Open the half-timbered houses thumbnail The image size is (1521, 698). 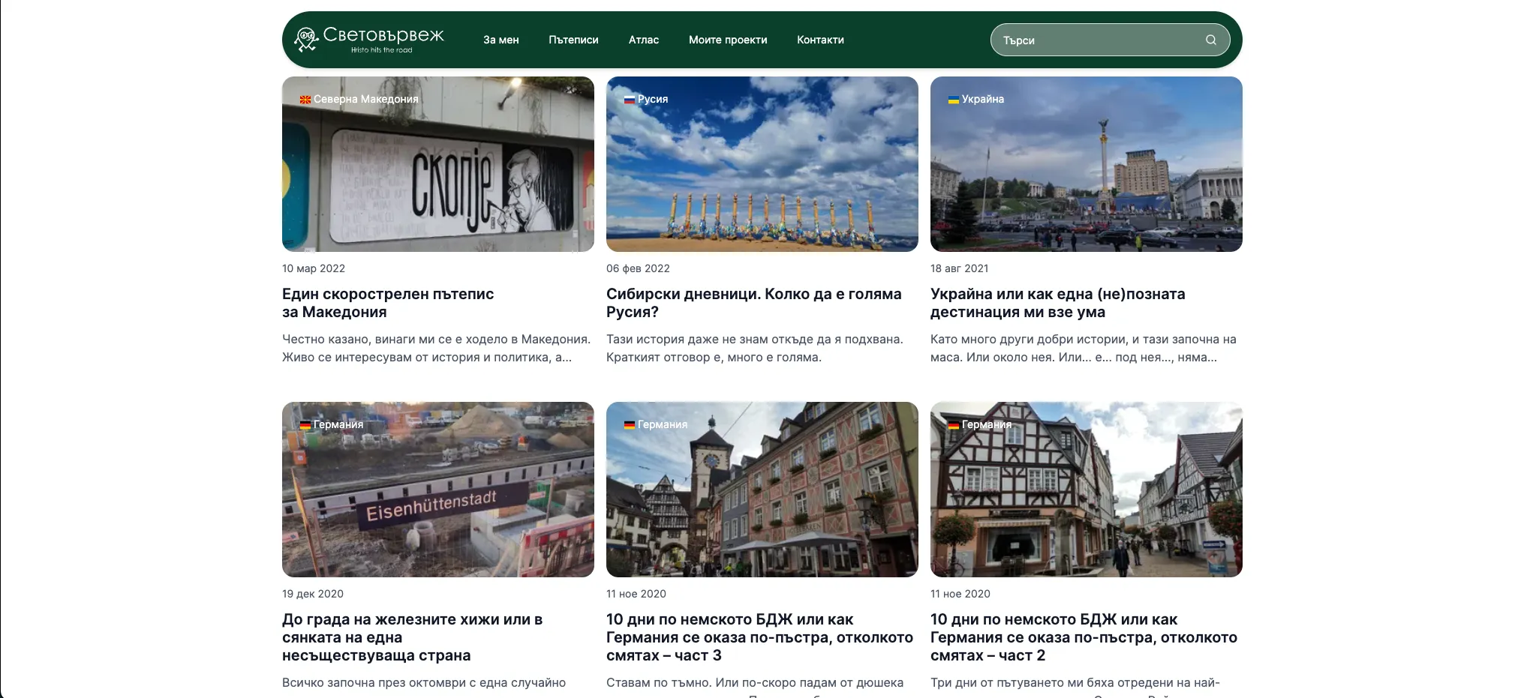click(1087, 490)
